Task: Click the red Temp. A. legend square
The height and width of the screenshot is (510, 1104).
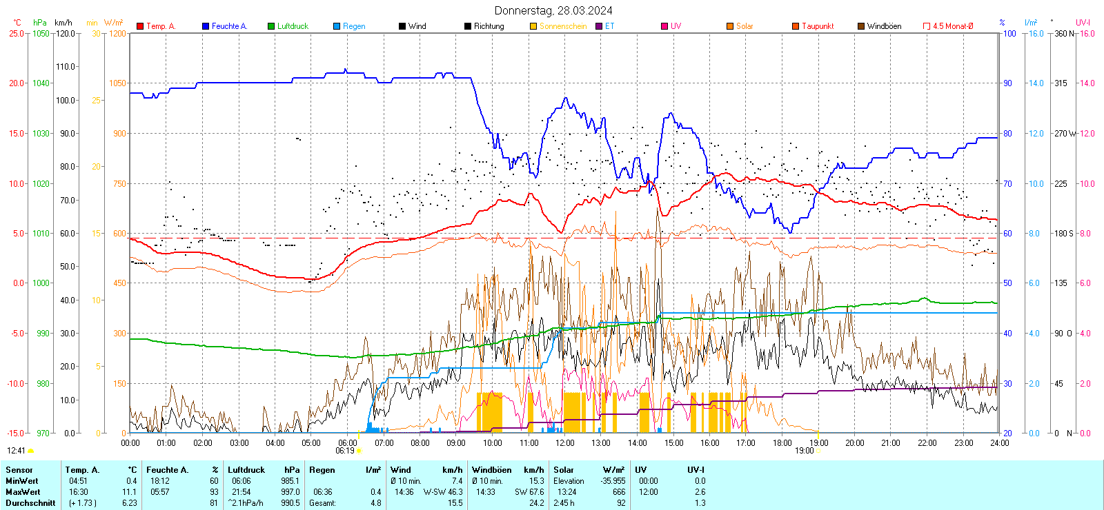Action: pos(140,26)
